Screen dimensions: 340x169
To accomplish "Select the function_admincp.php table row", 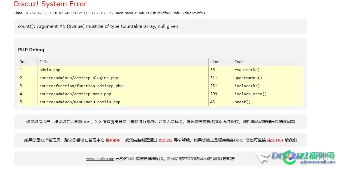I will pos(81,86).
